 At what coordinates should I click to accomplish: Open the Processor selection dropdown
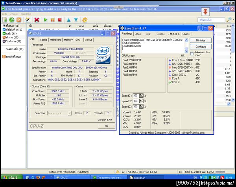point(70,113)
